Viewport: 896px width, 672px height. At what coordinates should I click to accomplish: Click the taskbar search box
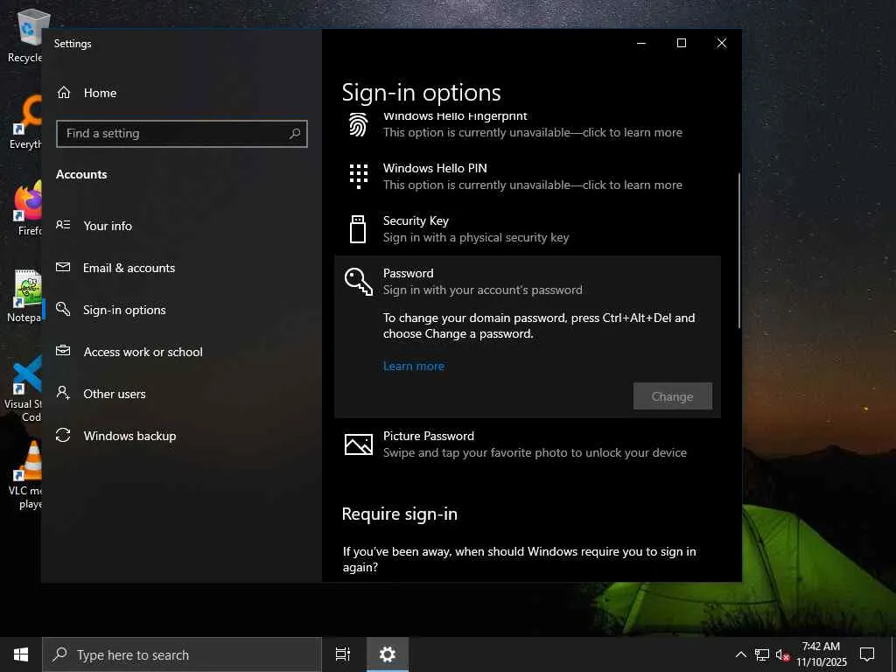click(182, 654)
